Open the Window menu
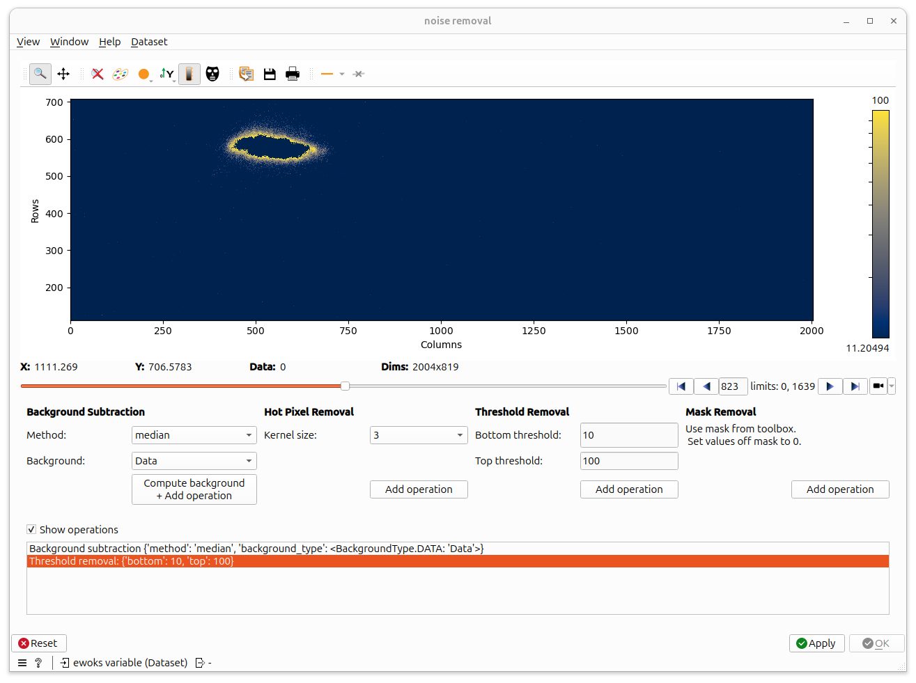 (69, 42)
